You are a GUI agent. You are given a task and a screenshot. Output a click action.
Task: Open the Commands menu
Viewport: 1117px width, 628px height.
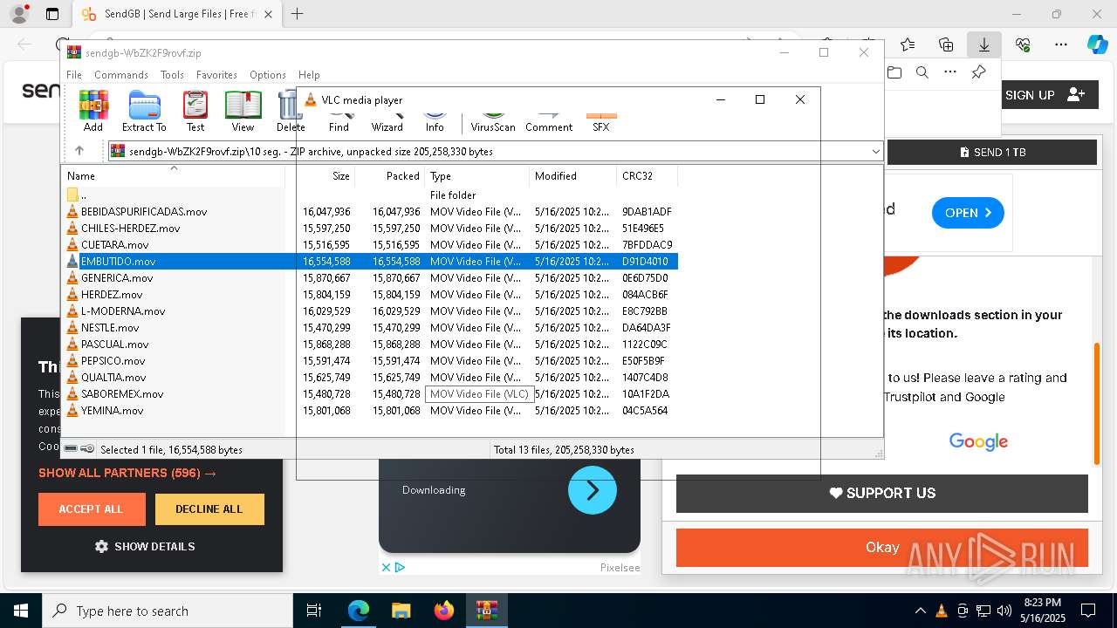[121, 75]
